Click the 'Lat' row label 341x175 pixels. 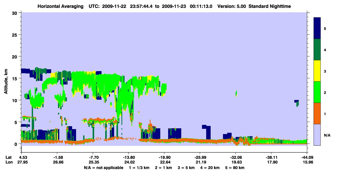click(x=8, y=157)
